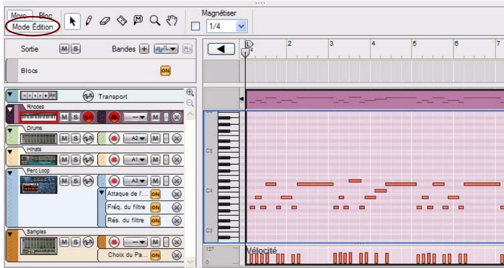The height and width of the screenshot is (268, 504).
Task: Select the Magnifying glass tool
Action: point(155,21)
